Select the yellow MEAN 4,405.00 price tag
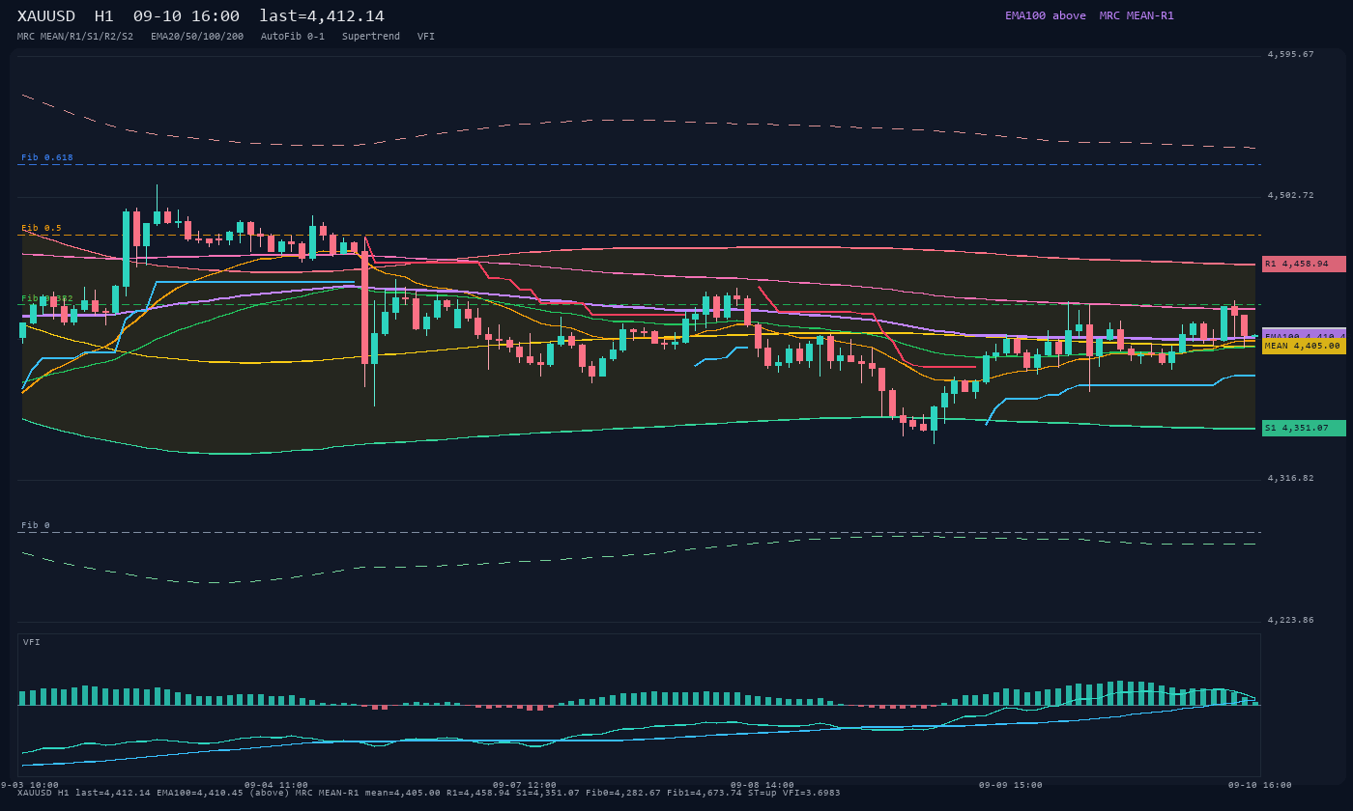This screenshot has height=811, width=1353. click(x=1304, y=346)
